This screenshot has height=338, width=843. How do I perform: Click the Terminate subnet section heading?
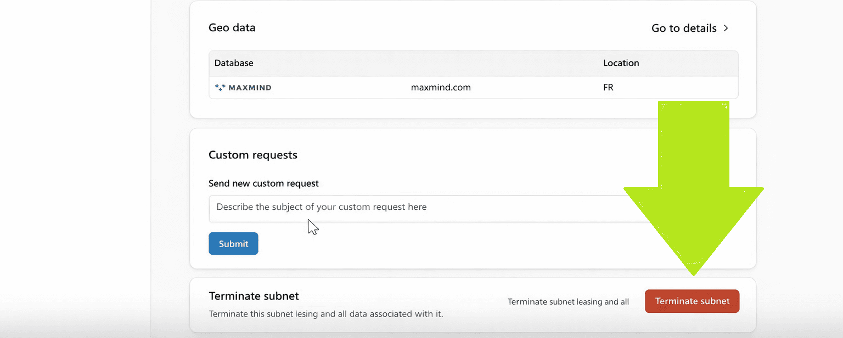(254, 296)
